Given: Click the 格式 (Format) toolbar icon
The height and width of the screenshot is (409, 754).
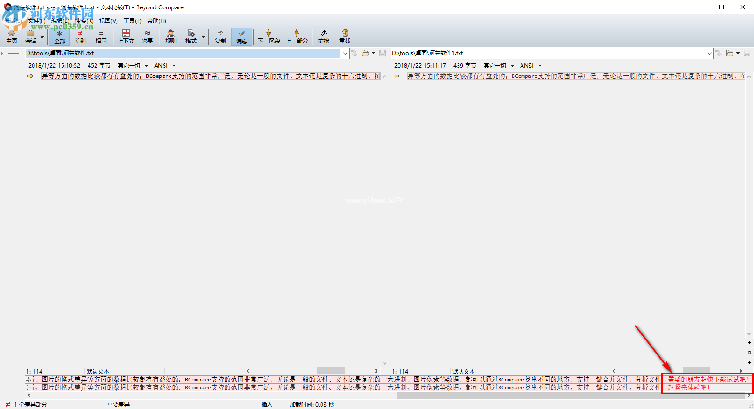Looking at the screenshot, I should point(191,36).
